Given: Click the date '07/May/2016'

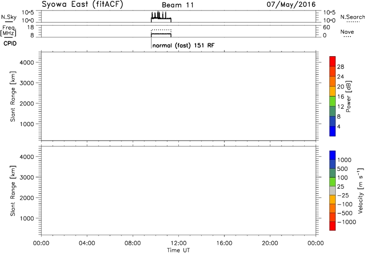Looking at the screenshot, I should click(x=291, y=4).
